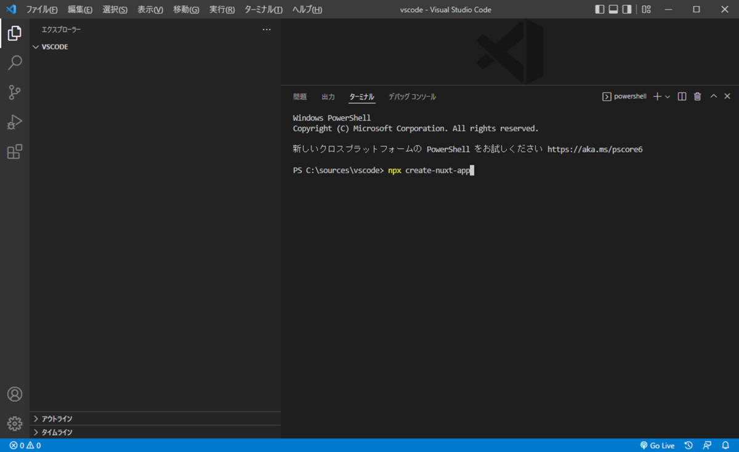Image resolution: width=739 pixels, height=452 pixels.
Task: Close the terminal panel
Action: [727, 97]
